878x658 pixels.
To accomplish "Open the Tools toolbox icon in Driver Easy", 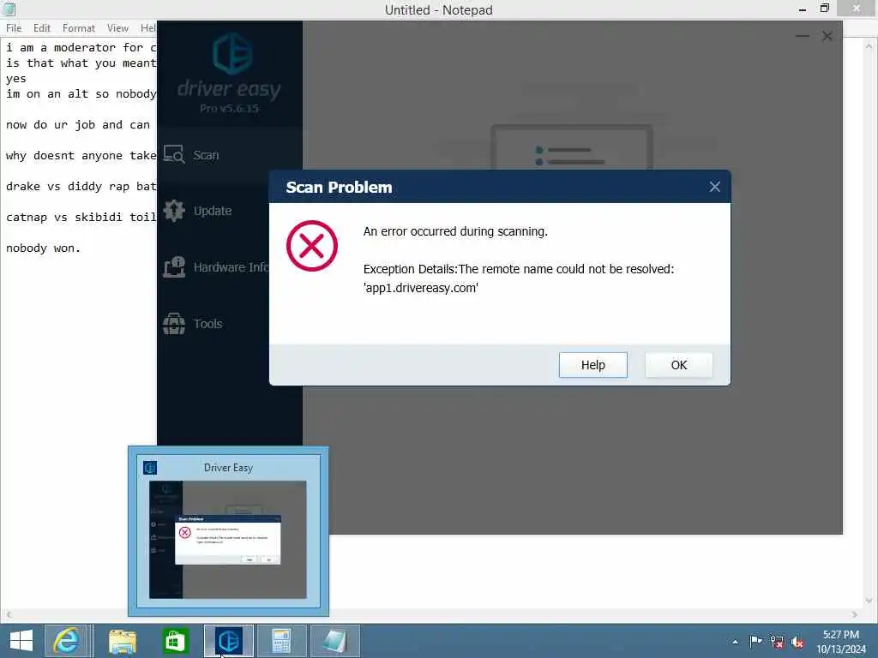I will click(174, 323).
